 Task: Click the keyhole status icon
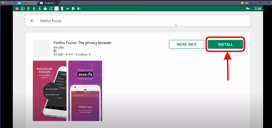click(62, 8)
